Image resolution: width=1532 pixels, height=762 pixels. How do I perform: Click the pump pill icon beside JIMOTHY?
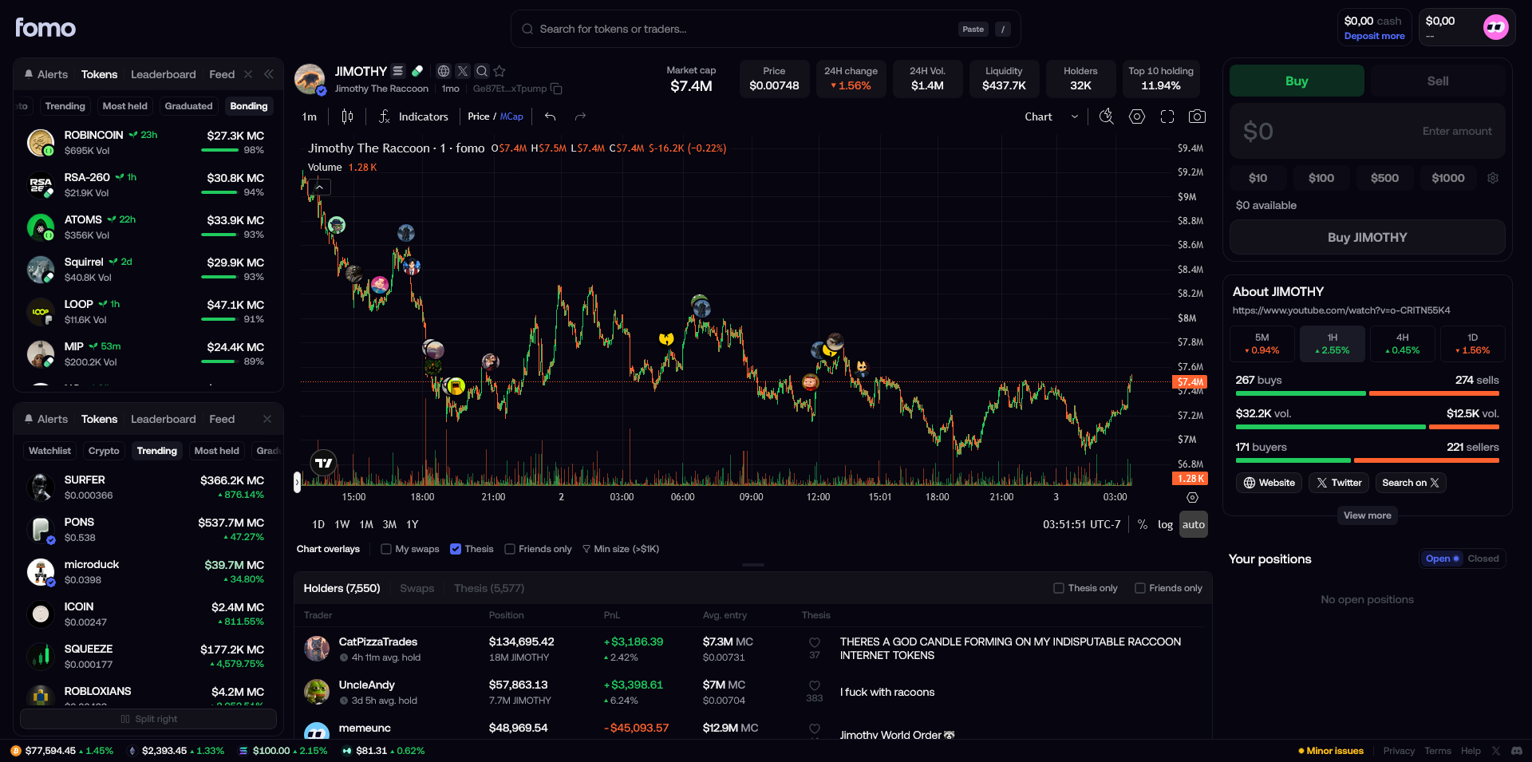(417, 71)
